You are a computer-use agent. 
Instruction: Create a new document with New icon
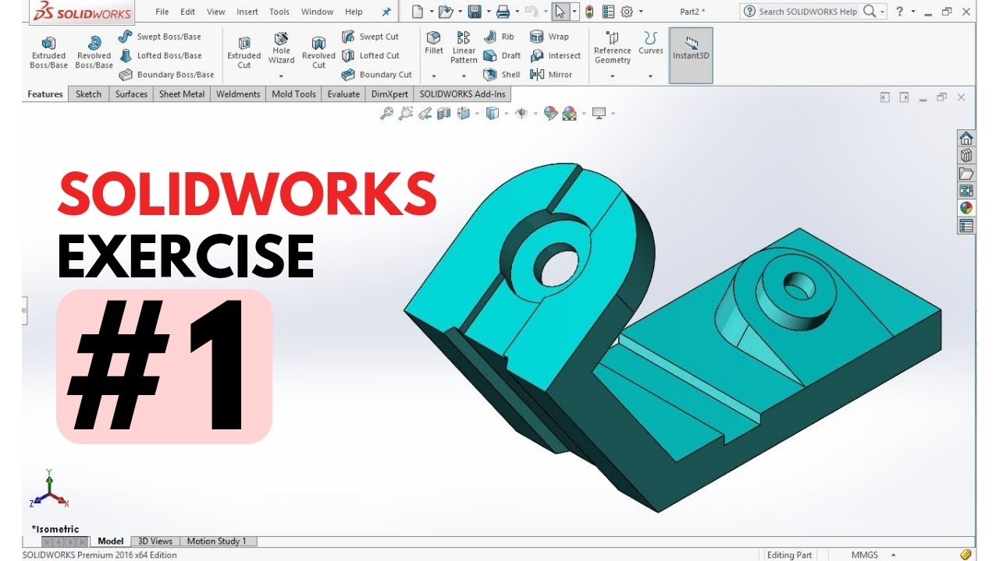[x=418, y=12]
